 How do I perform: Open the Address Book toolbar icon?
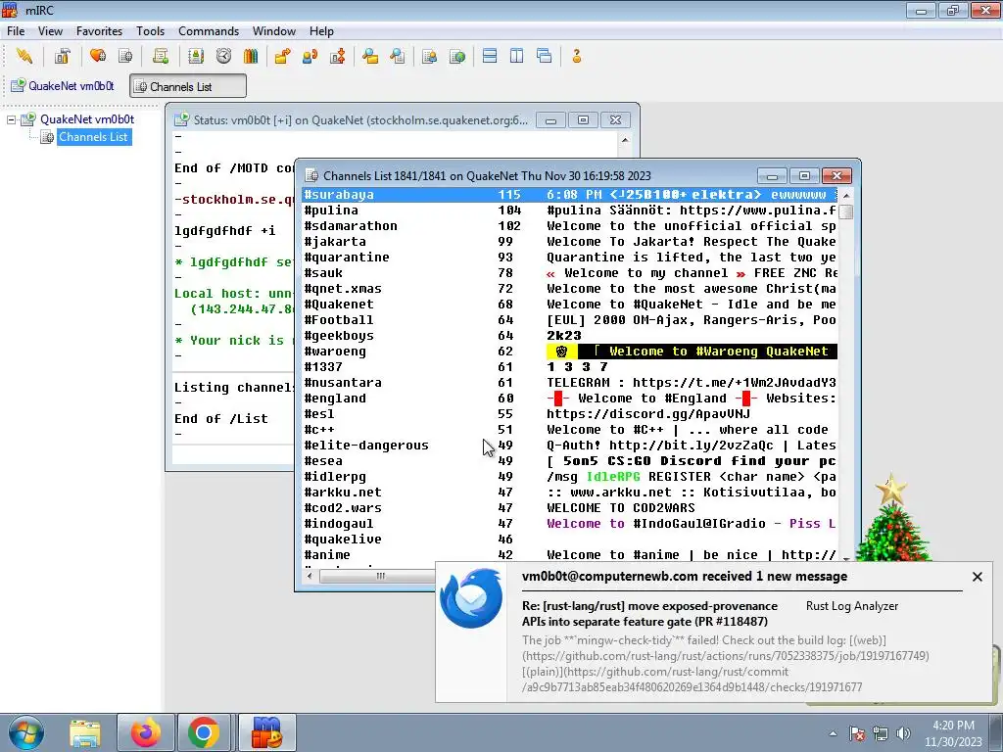click(196, 56)
